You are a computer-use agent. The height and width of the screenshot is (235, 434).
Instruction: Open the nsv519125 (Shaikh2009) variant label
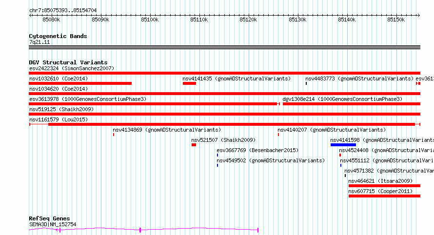[61, 109]
